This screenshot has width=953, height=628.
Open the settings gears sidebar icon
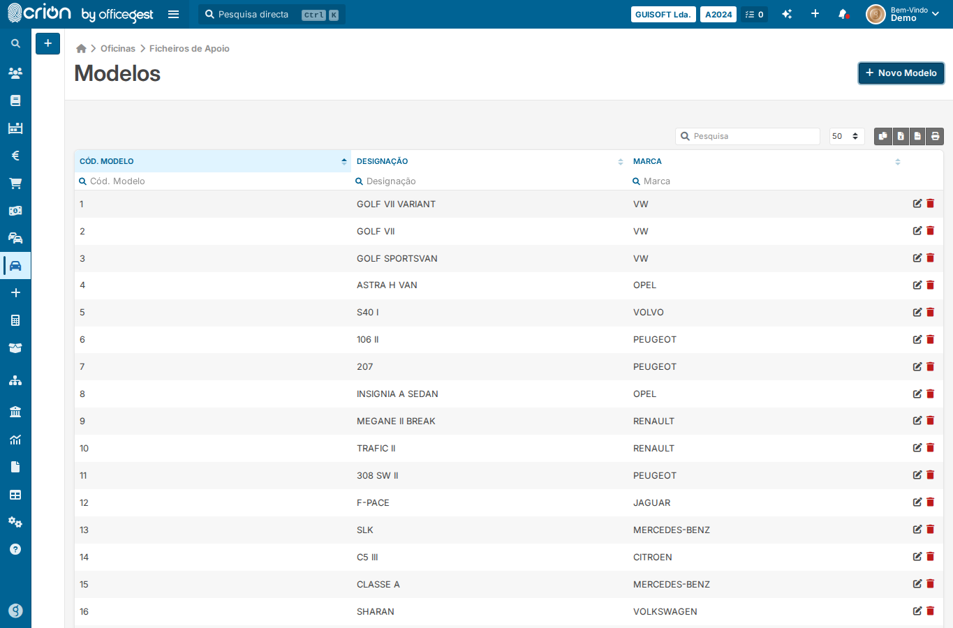click(15, 522)
